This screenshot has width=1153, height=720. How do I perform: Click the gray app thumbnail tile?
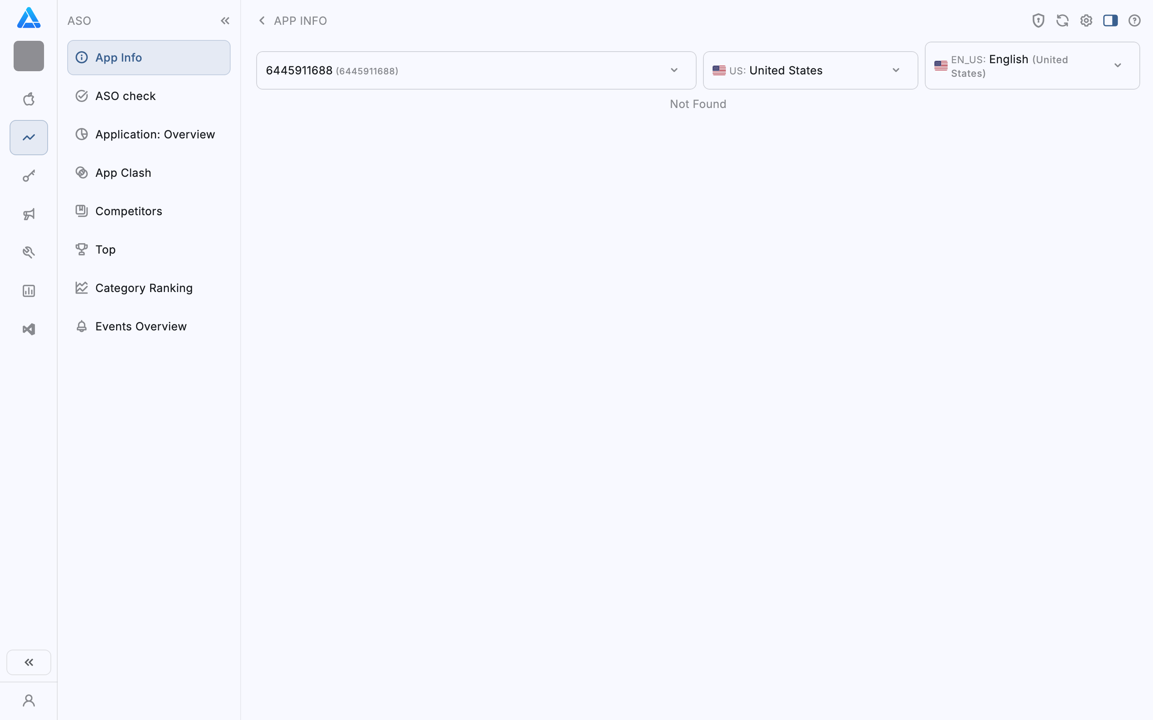tap(28, 56)
